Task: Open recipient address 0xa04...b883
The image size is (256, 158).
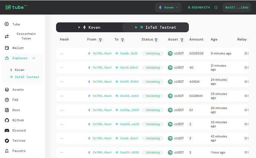Action: coord(129,152)
